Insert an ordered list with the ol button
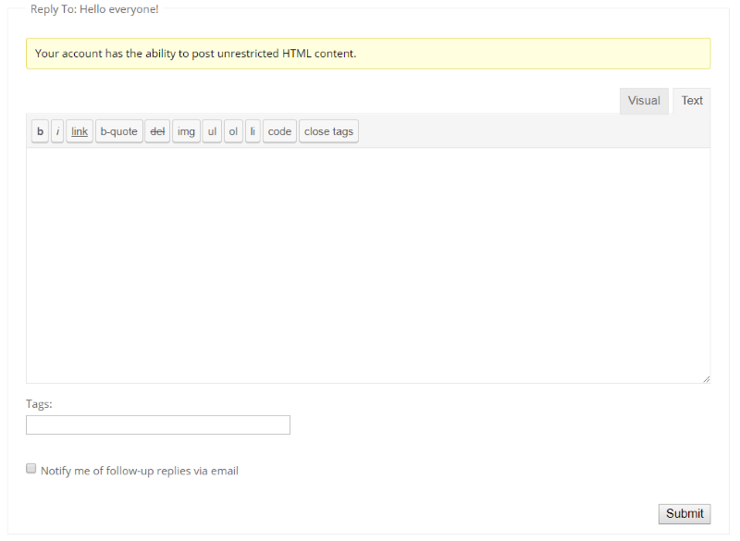This screenshot has width=740, height=541. coord(233,131)
